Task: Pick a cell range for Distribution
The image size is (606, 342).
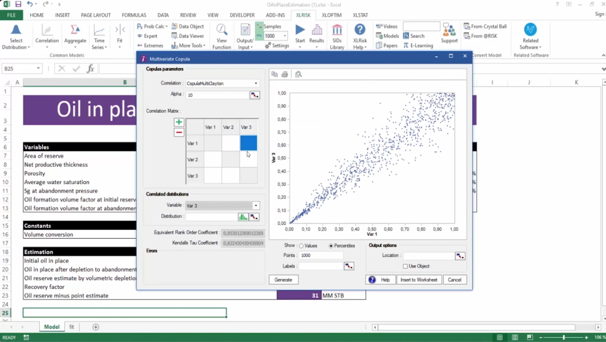Action: 254,217
